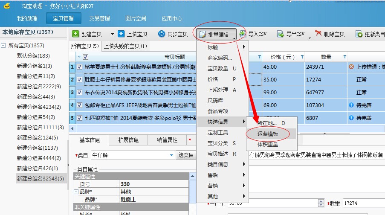Screen dimensions: 385x215
Task: Select the 新建分组名(1137) group
Action: pyautogui.click(x=37, y=148)
